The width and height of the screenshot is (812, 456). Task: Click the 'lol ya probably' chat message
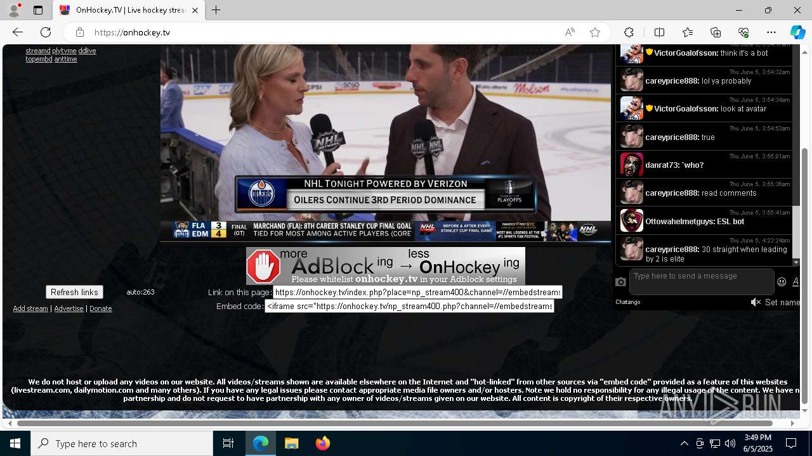(x=726, y=81)
